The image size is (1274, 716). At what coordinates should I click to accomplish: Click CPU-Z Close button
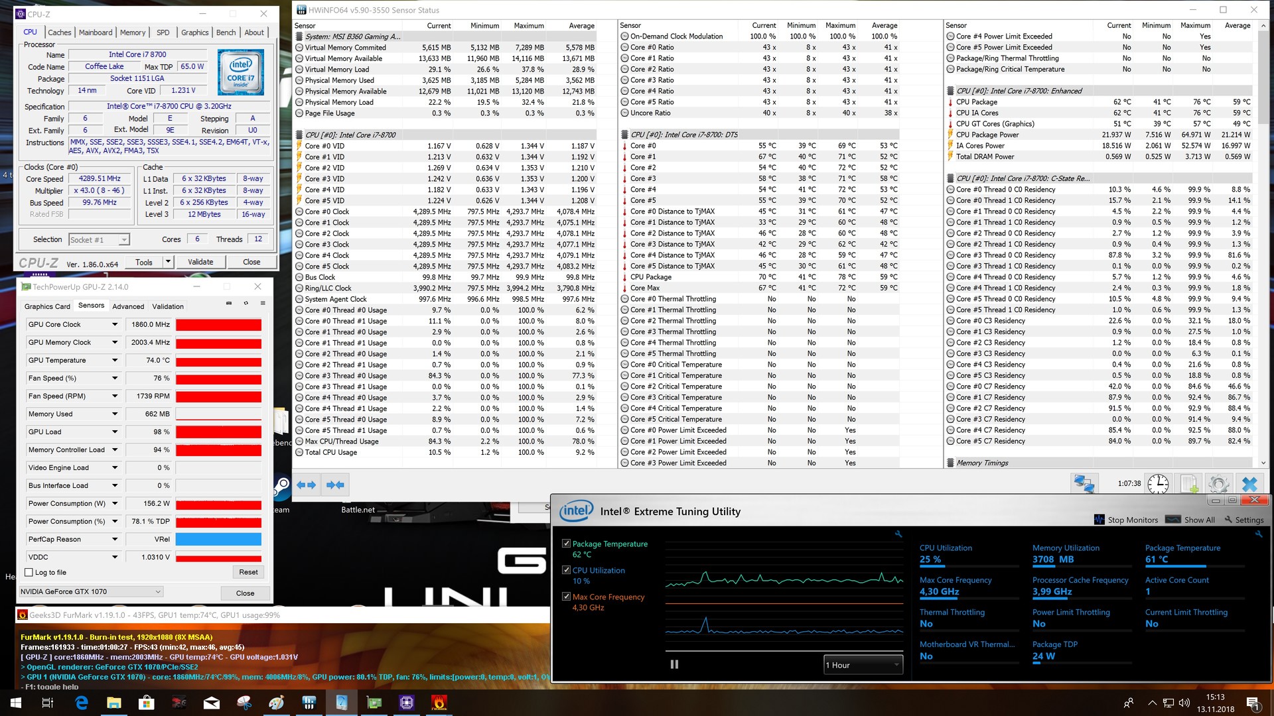tap(251, 262)
